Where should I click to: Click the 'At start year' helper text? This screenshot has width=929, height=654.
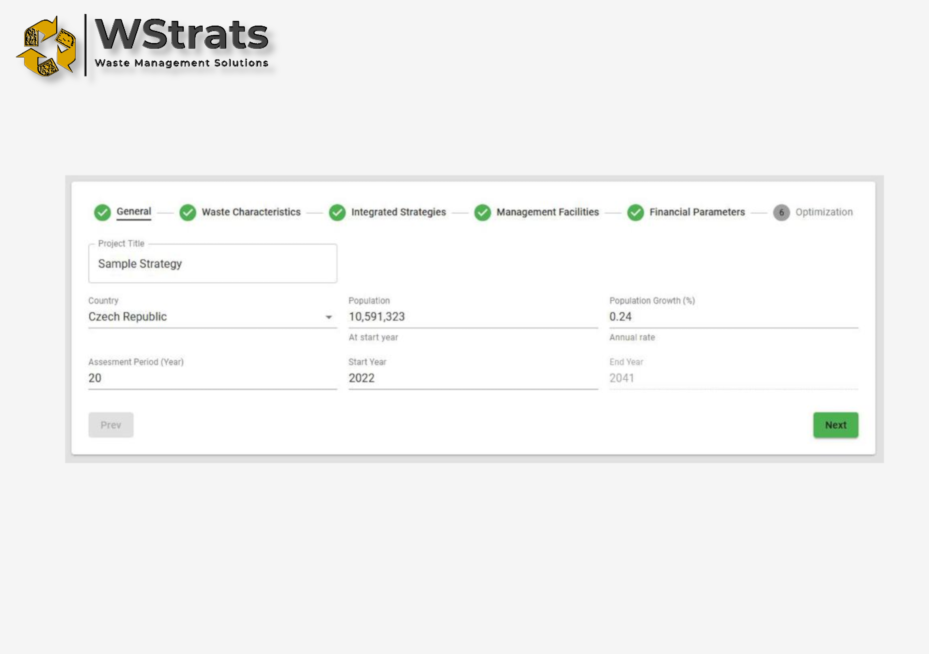pos(373,338)
